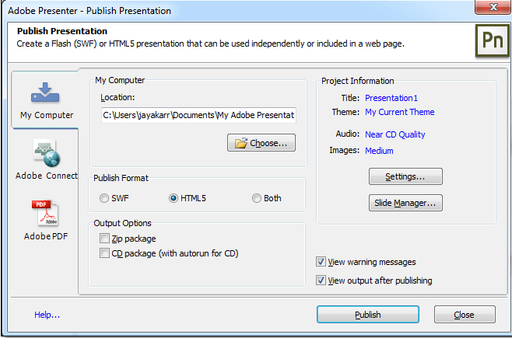Toggle View warning messages checkbox
Screen dimensions: 512x338
coord(321,262)
